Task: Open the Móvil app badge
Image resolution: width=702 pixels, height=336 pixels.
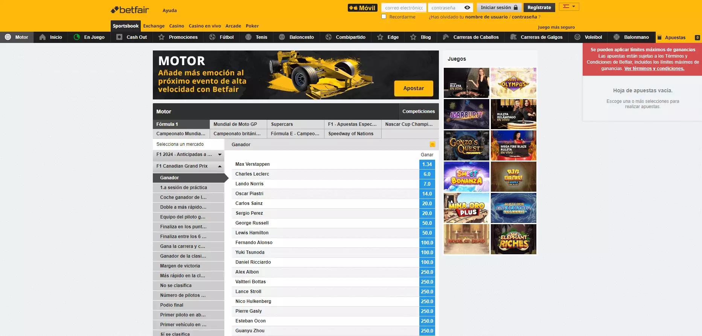Action: [x=362, y=8]
